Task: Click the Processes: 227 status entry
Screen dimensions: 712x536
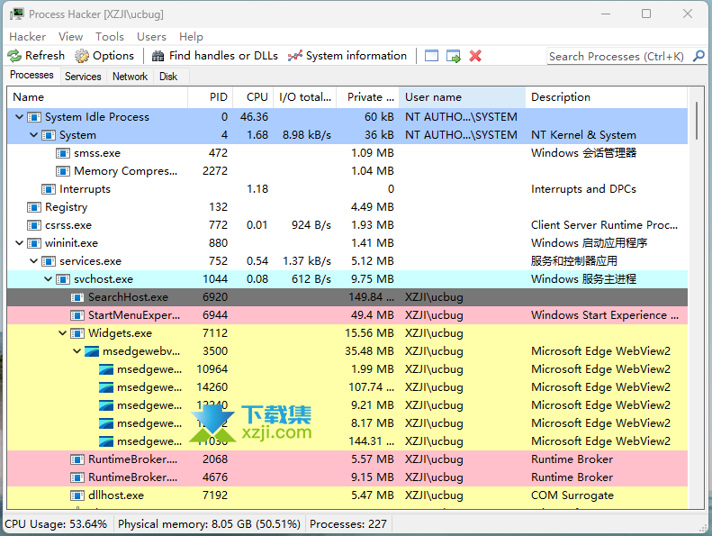Action: [x=348, y=524]
